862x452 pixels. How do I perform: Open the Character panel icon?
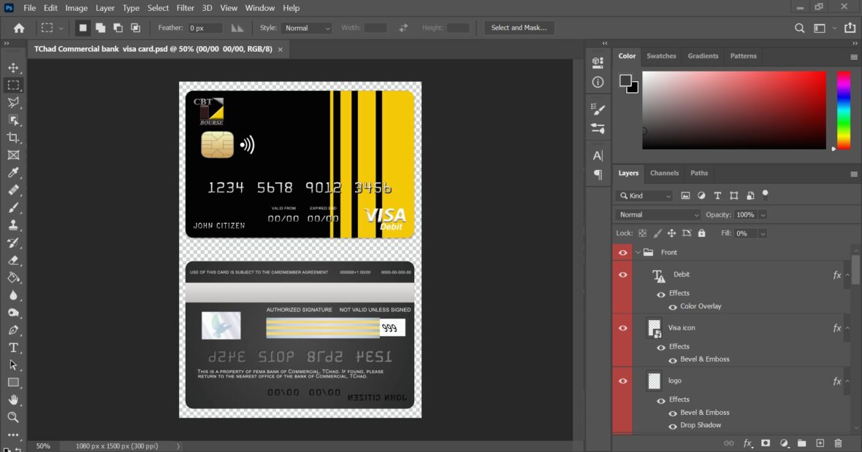[x=598, y=155]
